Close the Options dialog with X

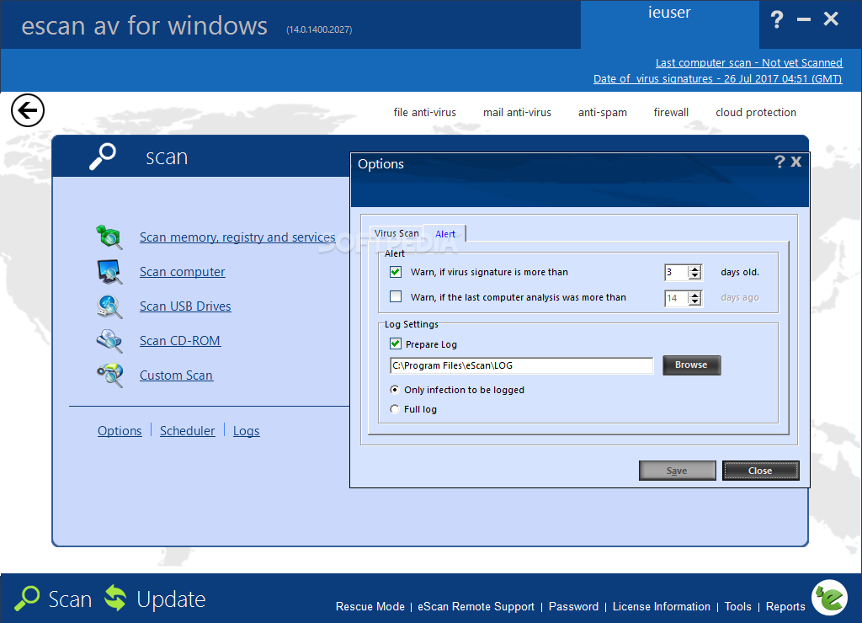tap(796, 162)
